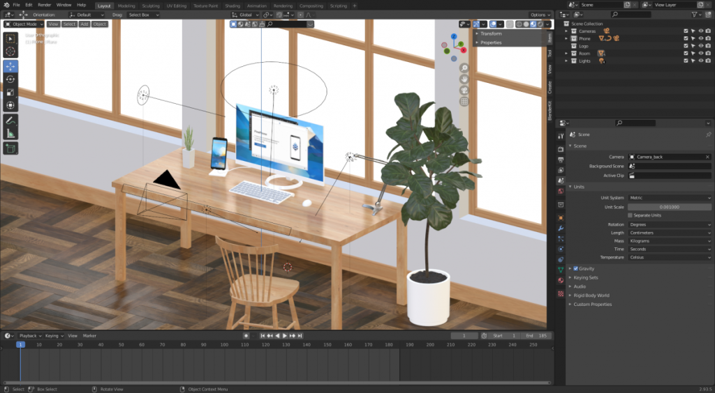
Task: Expand the Cameras collection in outliner
Action: point(568,31)
